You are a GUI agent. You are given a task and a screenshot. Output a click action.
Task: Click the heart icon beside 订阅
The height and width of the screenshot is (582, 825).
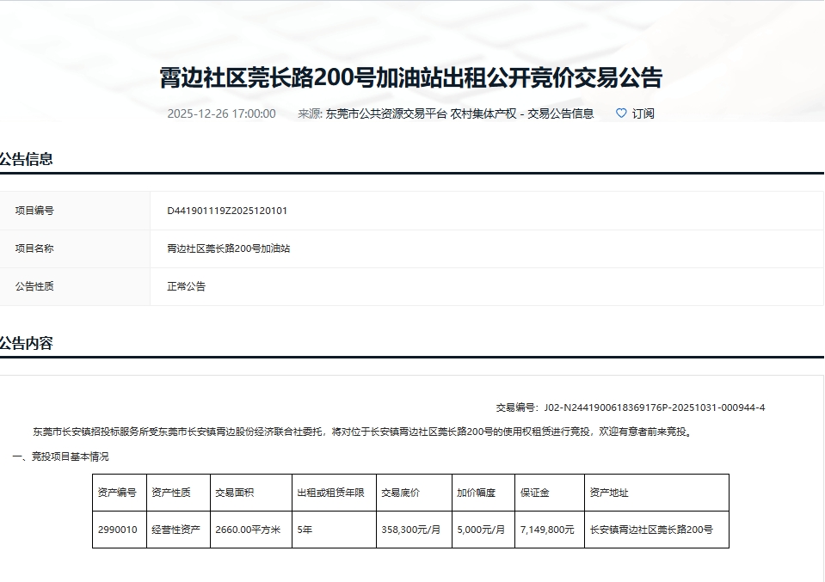pyautogui.click(x=621, y=113)
